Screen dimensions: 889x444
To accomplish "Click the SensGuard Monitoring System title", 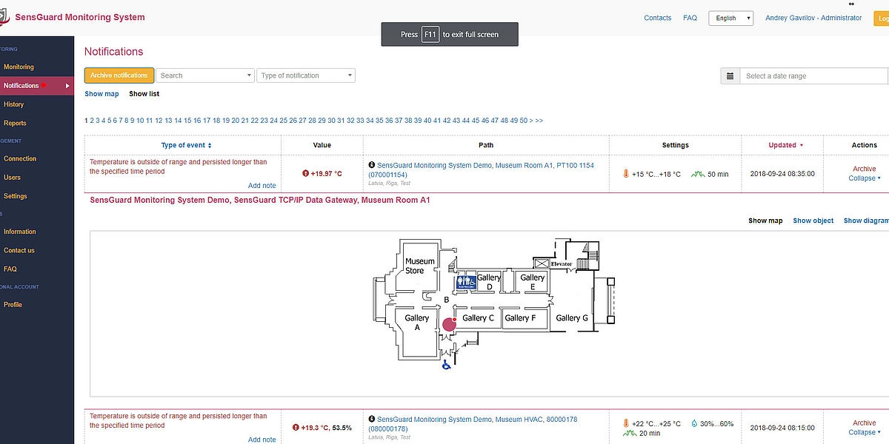I will pos(80,17).
